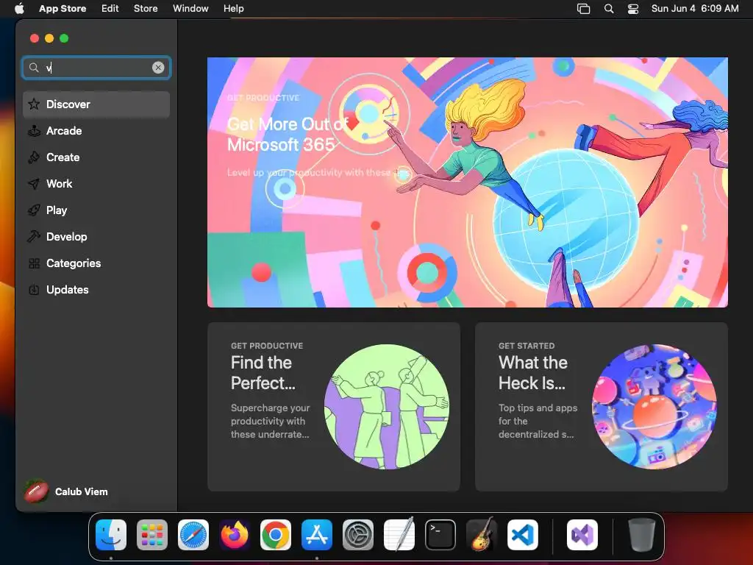Click the Discover star icon
753x565 pixels.
[34, 104]
